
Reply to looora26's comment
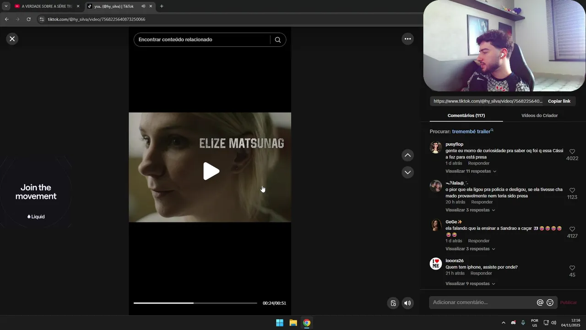[x=481, y=274]
